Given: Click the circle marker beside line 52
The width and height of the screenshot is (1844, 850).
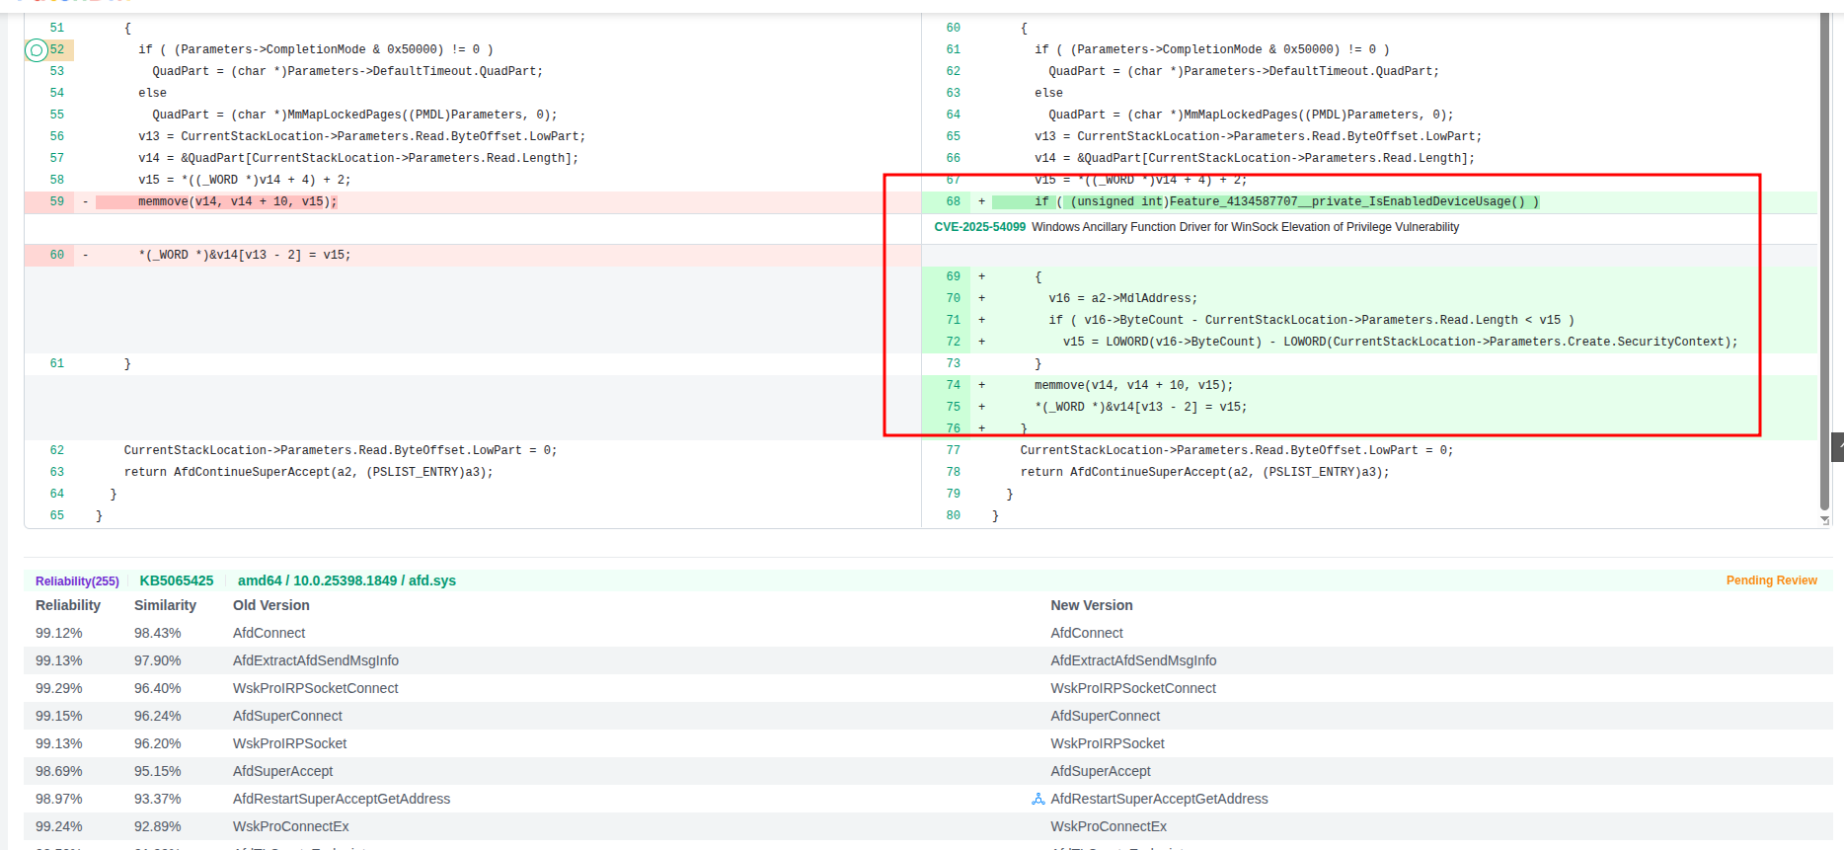Looking at the screenshot, I should pyautogui.click(x=37, y=49).
